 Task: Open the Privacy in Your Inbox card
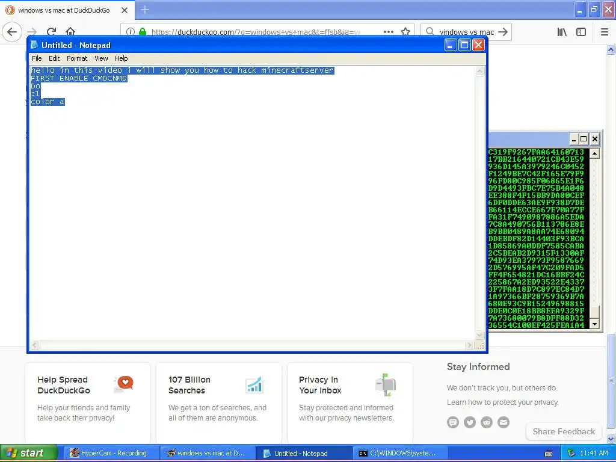pos(350,402)
